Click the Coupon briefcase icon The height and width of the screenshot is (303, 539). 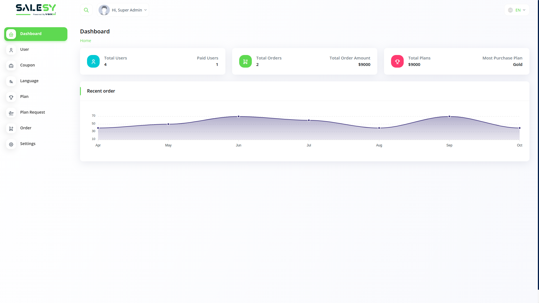(11, 66)
